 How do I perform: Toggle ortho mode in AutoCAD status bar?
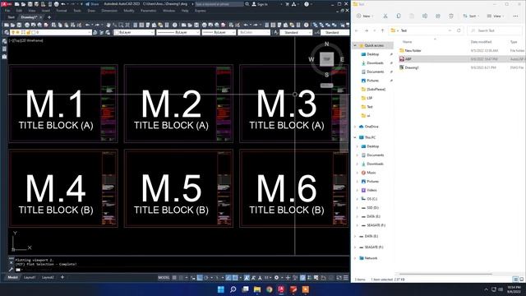coord(200,278)
